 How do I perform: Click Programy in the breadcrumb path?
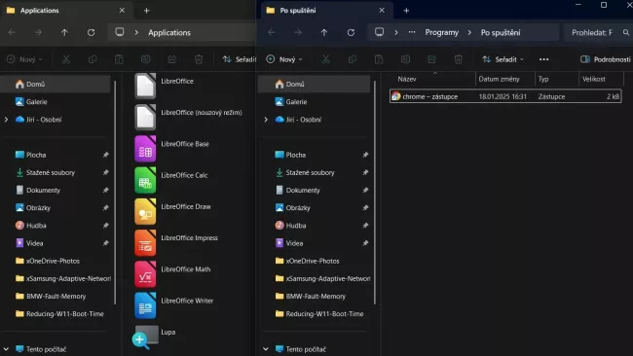442,32
